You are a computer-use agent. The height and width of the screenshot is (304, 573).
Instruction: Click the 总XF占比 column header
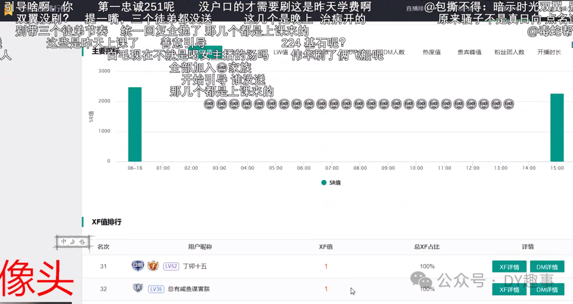point(427,247)
